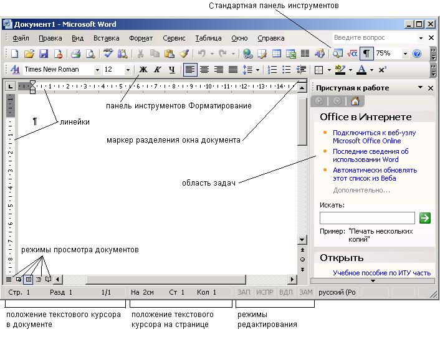Open font size 12 dropdown
The width and height of the screenshot is (440, 337).
tap(128, 70)
